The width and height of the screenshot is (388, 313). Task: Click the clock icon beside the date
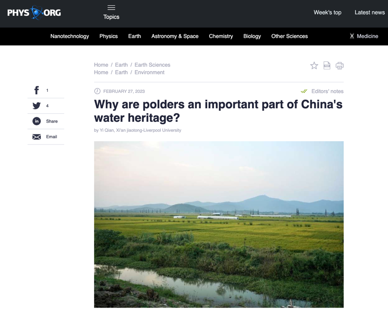tap(97, 91)
